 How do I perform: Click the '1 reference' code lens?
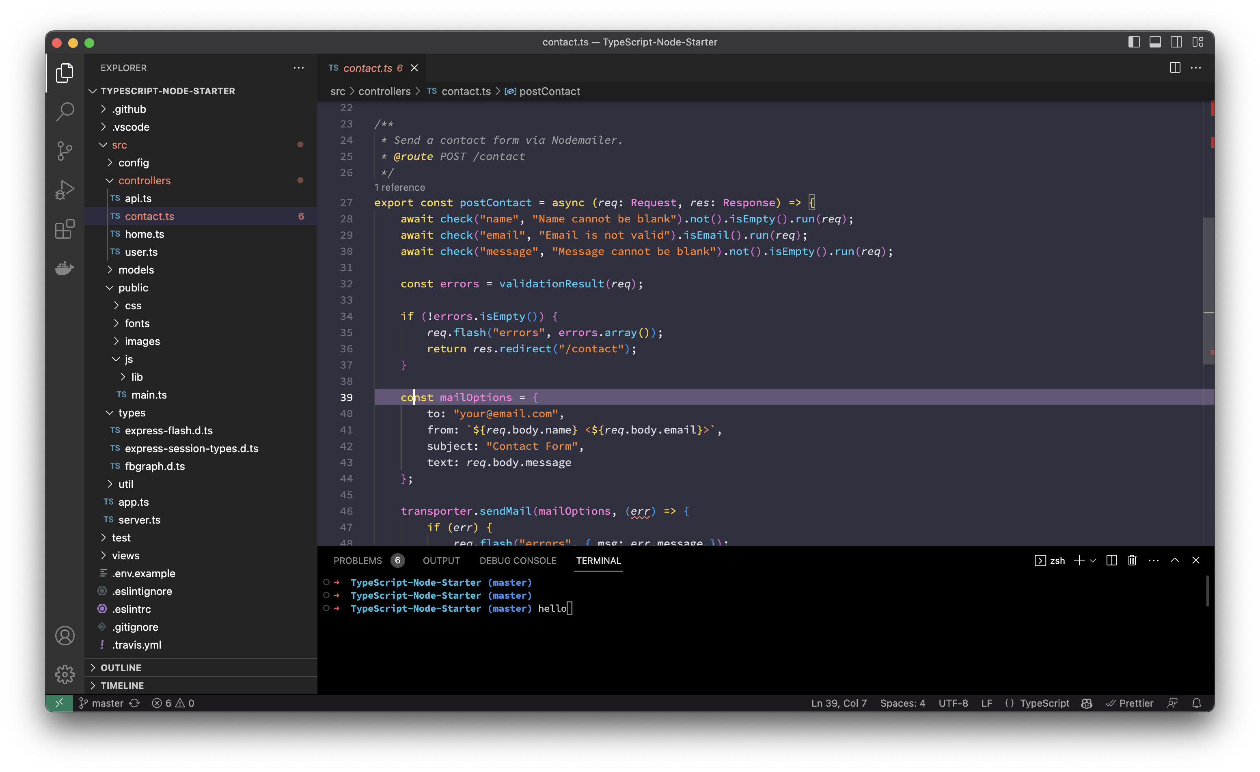399,188
